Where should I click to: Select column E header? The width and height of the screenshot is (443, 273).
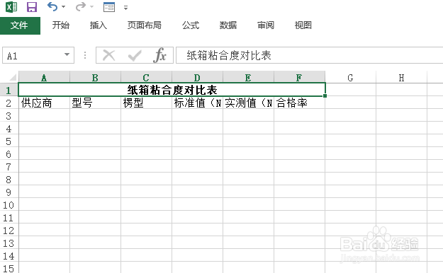tap(248, 78)
